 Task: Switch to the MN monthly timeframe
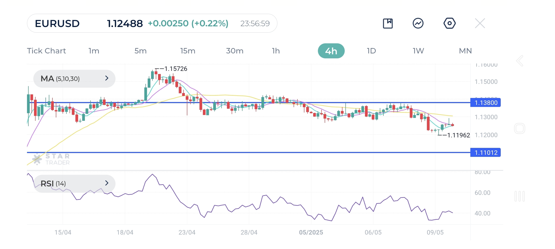[465, 51]
